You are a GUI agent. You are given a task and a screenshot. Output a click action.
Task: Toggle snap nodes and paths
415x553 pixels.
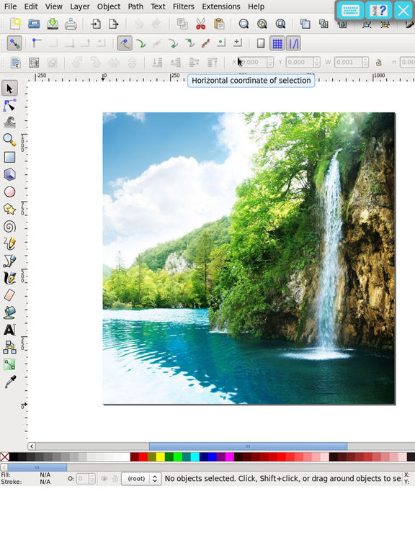(124, 43)
